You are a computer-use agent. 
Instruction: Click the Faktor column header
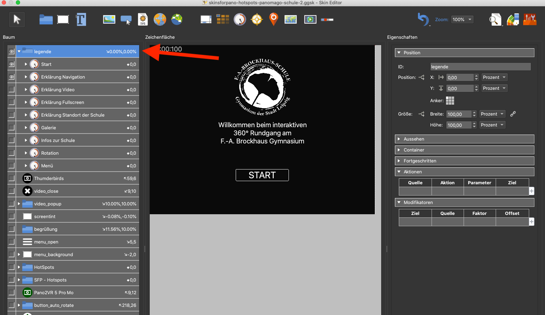479,213
